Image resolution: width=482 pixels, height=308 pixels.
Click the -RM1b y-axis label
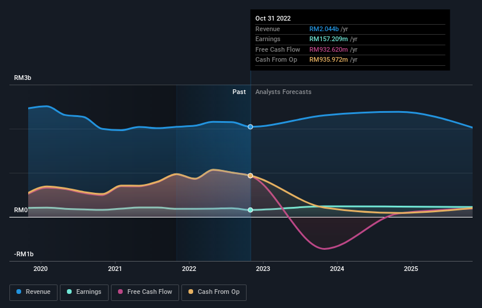23,254
